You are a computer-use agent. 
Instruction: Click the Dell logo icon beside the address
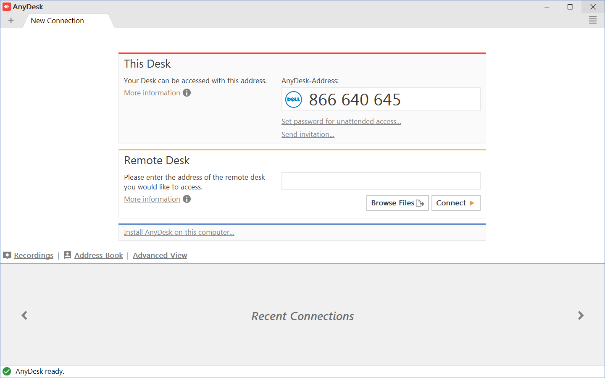[x=294, y=100]
